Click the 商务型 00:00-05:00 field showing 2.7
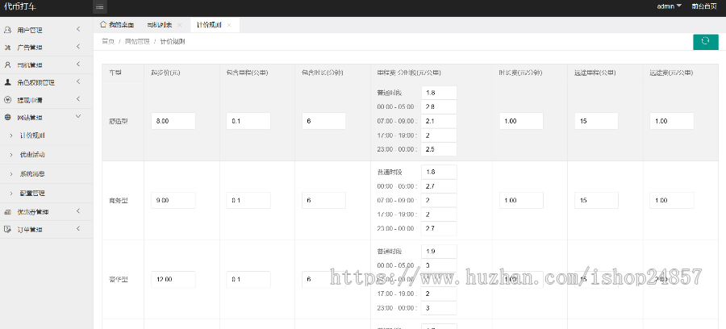Image resolution: width=726 pixels, height=329 pixels. (439, 186)
